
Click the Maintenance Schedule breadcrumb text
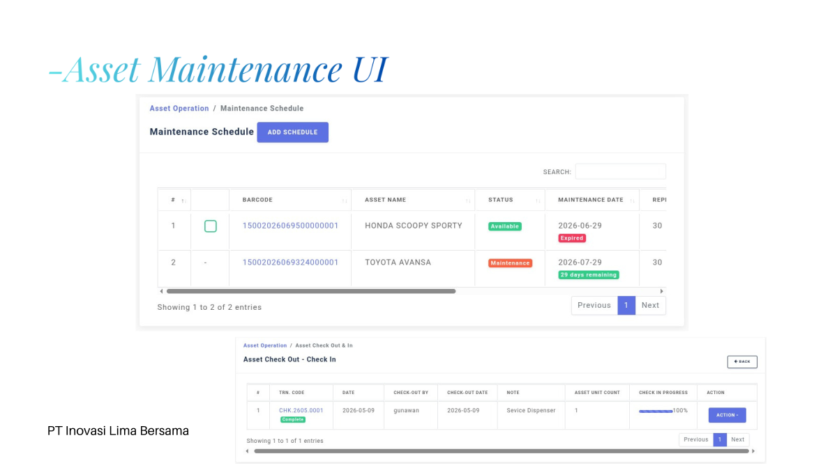coord(262,109)
